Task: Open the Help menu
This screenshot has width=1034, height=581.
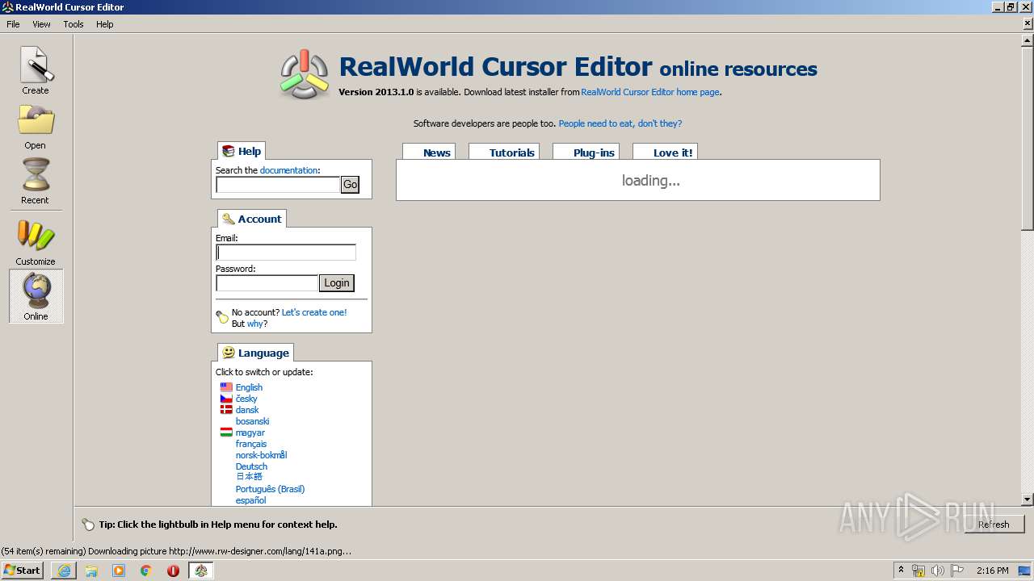Action: (x=105, y=24)
